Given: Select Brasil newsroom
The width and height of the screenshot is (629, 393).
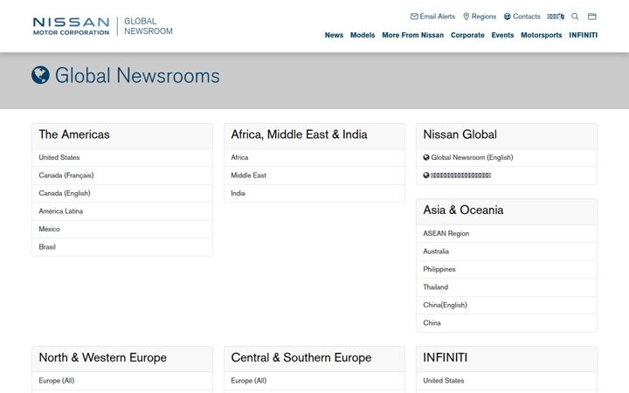Looking at the screenshot, I should (x=122, y=247).
